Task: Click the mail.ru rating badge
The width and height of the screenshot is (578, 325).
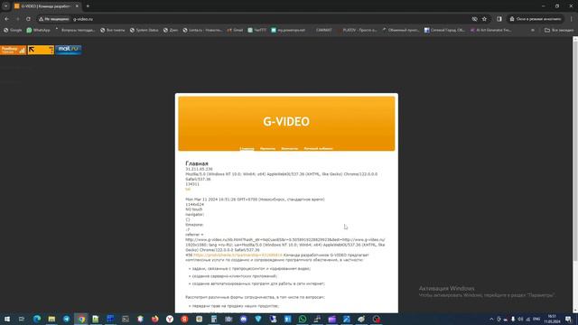Action: [x=69, y=50]
